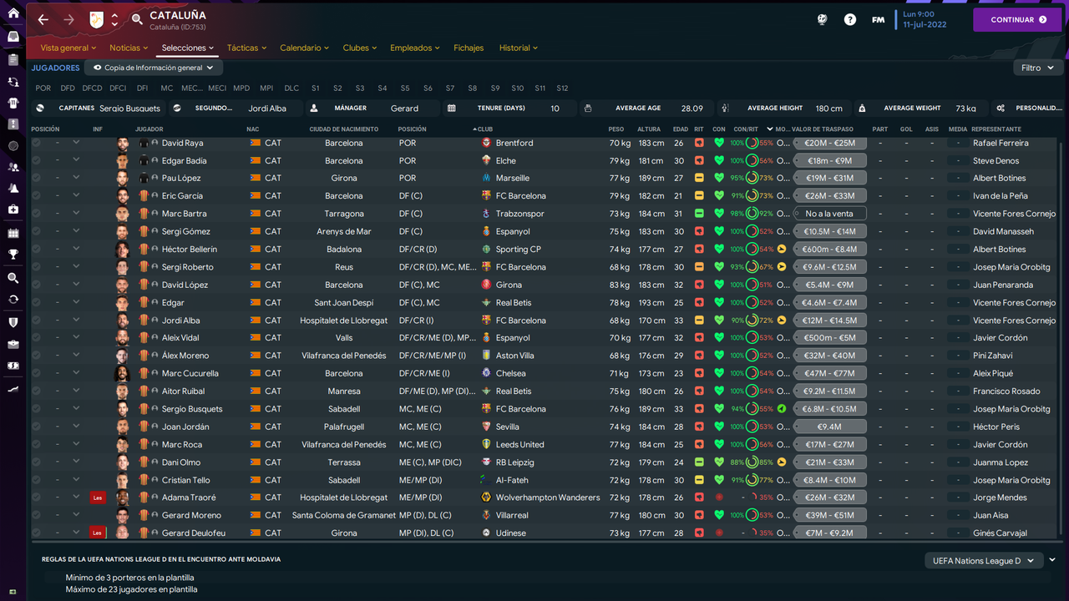Select the MPD position filter
1069x601 pixels.
click(241, 88)
